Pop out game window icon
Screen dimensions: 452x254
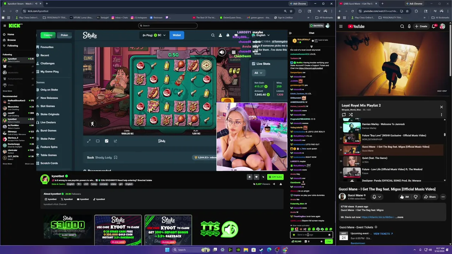pos(115,141)
